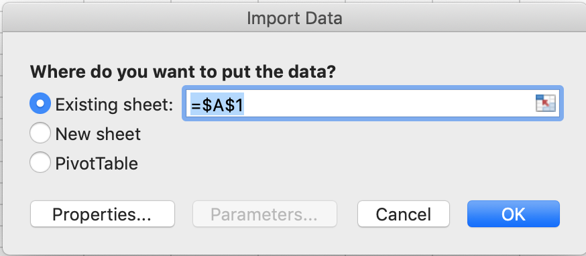The image size is (586, 256).
Task: Click the 'Existing sheet:' label text
Action: 114,105
